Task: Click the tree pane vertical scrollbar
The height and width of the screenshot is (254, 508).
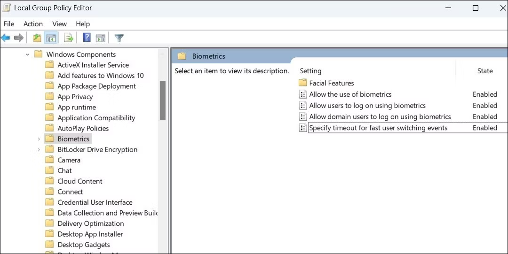Action: 163,100
